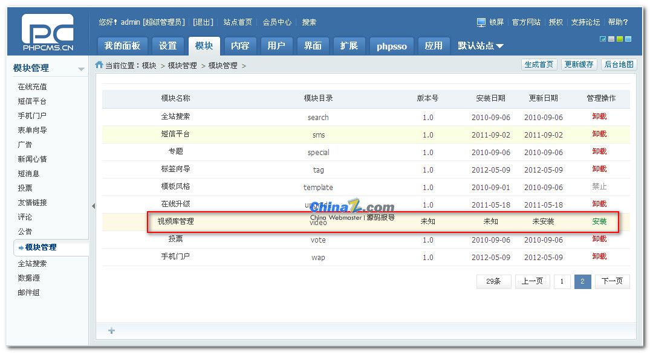Click 卸载 for the search module
Viewport: 650px width, 353px height.
click(x=599, y=116)
